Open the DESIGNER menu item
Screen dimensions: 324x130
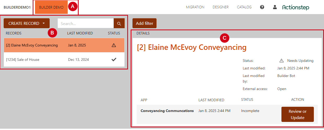pos(221,7)
